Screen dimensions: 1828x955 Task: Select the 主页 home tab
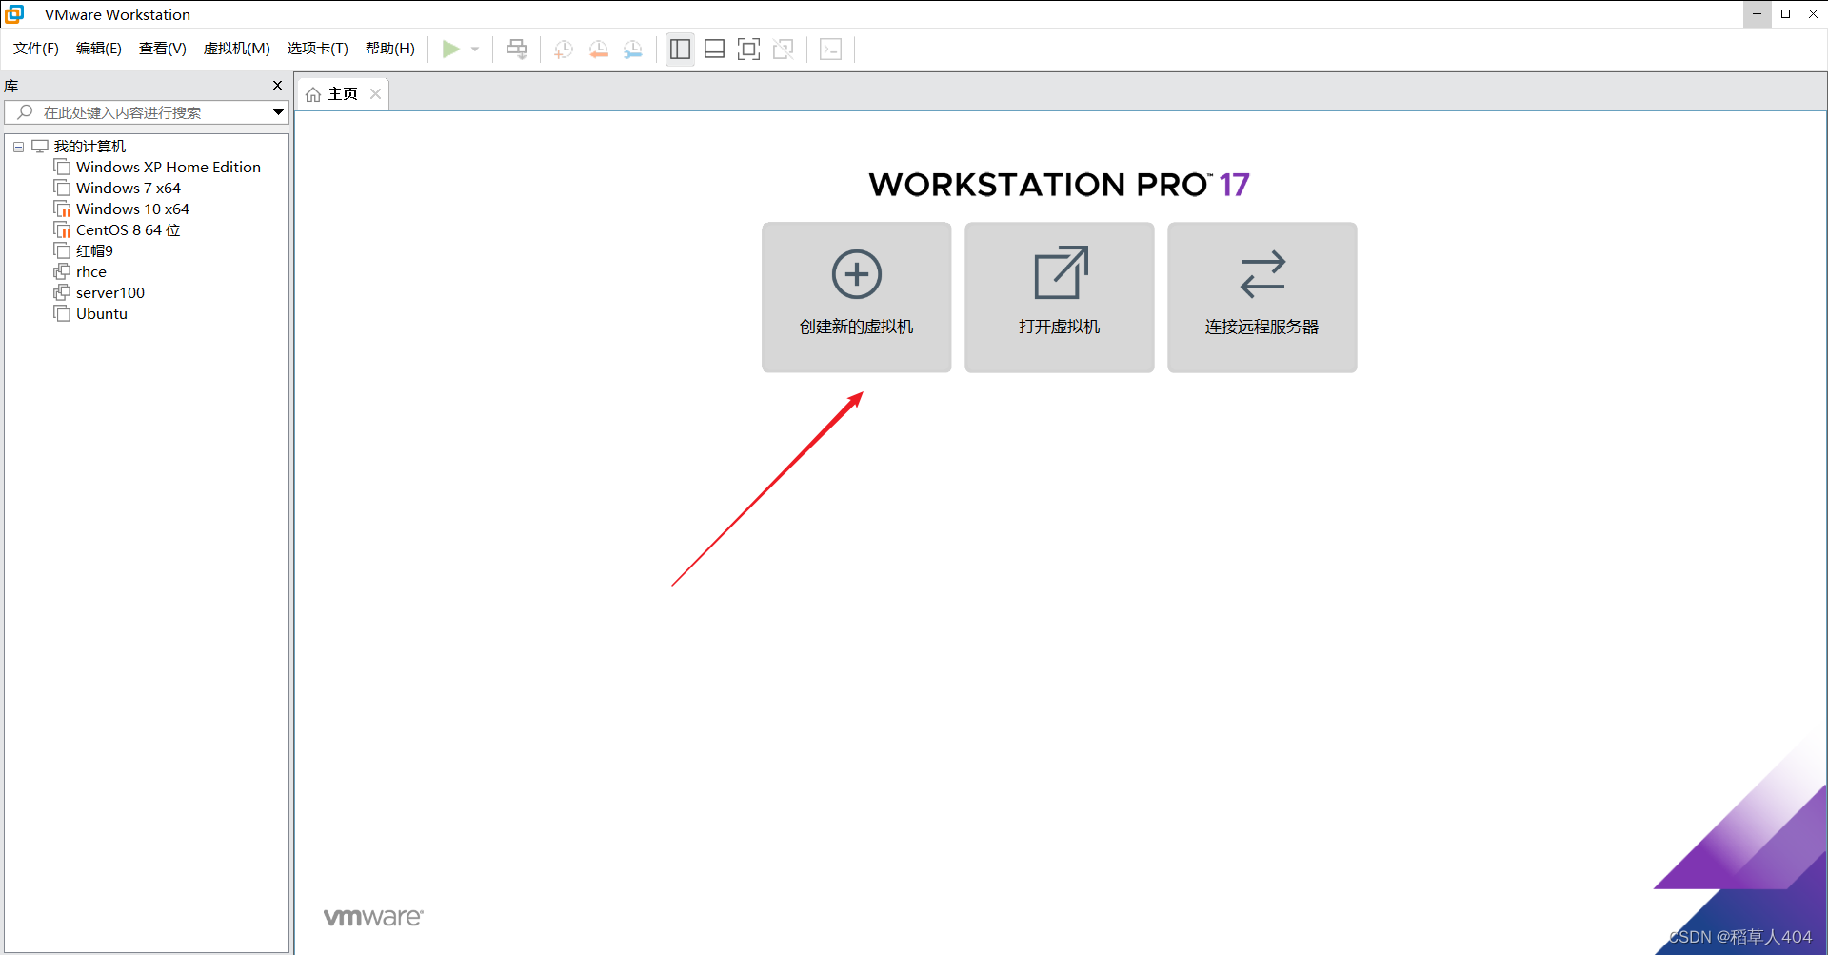coord(343,93)
